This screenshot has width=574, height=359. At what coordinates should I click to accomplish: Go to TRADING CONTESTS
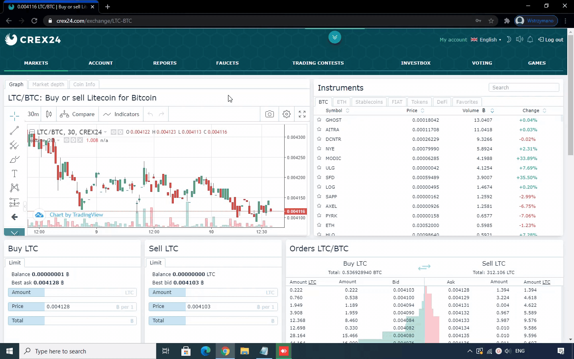tap(318, 63)
